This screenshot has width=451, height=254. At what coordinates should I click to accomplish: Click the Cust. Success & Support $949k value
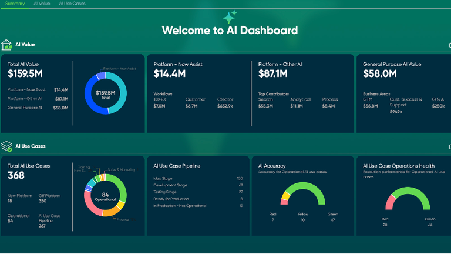pyautogui.click(x=396, y=112)
